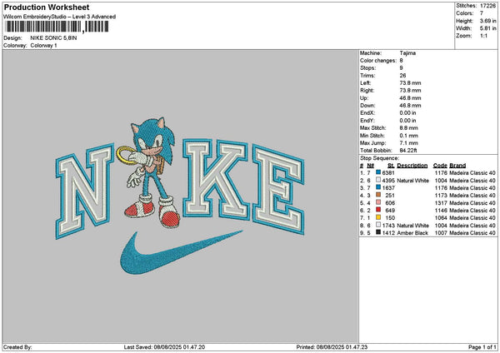Image resolution: width=500 pixels, height=353 pixels.
Task: Select the 'Color changes:' label
Action: tap(378, 61)
